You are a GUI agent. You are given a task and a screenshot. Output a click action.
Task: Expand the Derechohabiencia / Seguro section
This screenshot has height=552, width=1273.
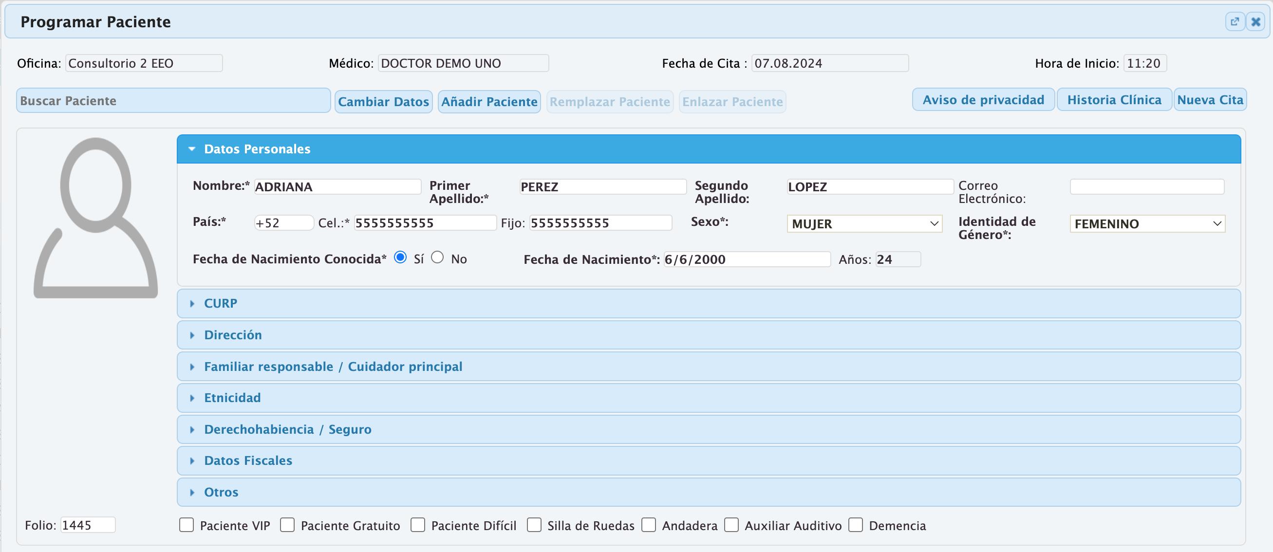point(709,429)
